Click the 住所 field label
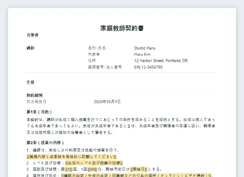 [92, 61]
